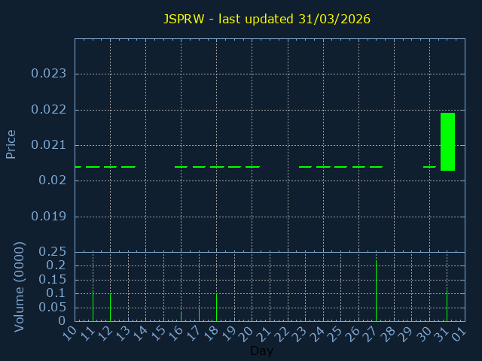
Task: Click the chart title JSPRW last updated
Action: point(267,19)
